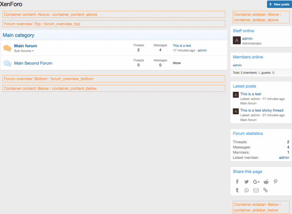Screen dimensions: 292x214
Task: Share the page on Google+
Action: click(x=256, y=182)
